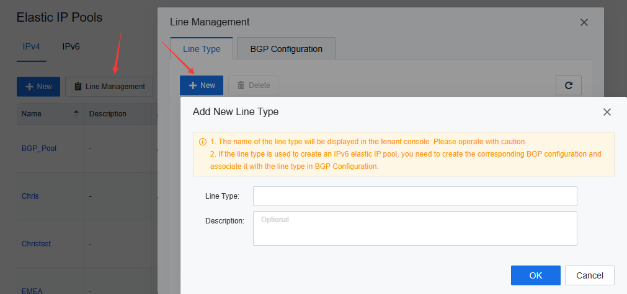Close the Add New Line Type dialog
Viewport: 627px width, 294px height.
[607, 112]
